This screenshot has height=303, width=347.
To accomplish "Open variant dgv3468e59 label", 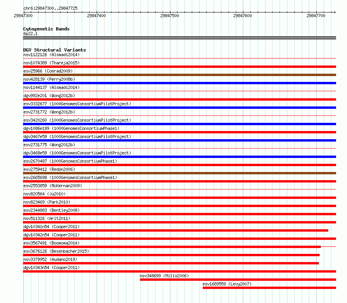I will (77, 153).
